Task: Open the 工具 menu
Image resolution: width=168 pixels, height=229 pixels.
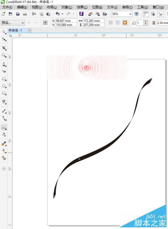Action: point(142,7)
